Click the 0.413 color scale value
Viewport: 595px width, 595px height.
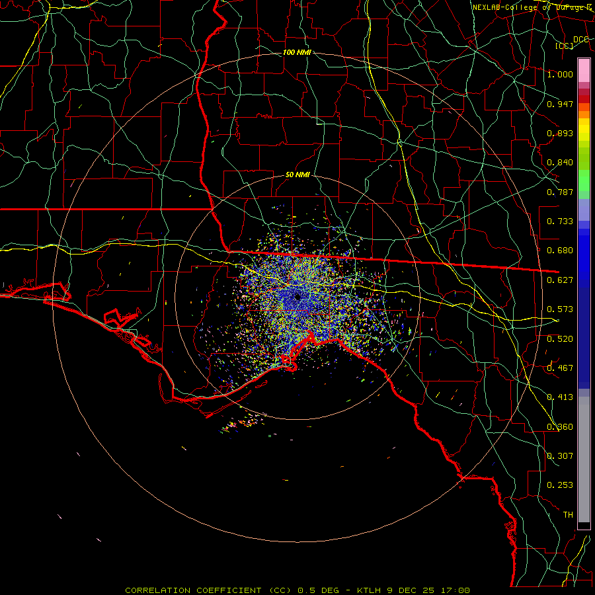(x=560, y=397)
